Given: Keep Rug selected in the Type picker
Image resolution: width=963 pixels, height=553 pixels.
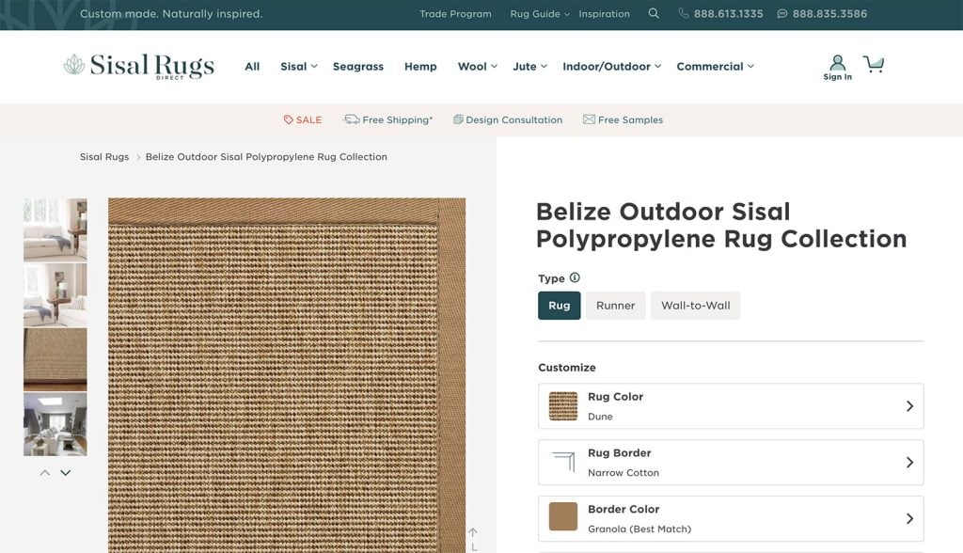Looking at the screenshot, I should 559,305.
